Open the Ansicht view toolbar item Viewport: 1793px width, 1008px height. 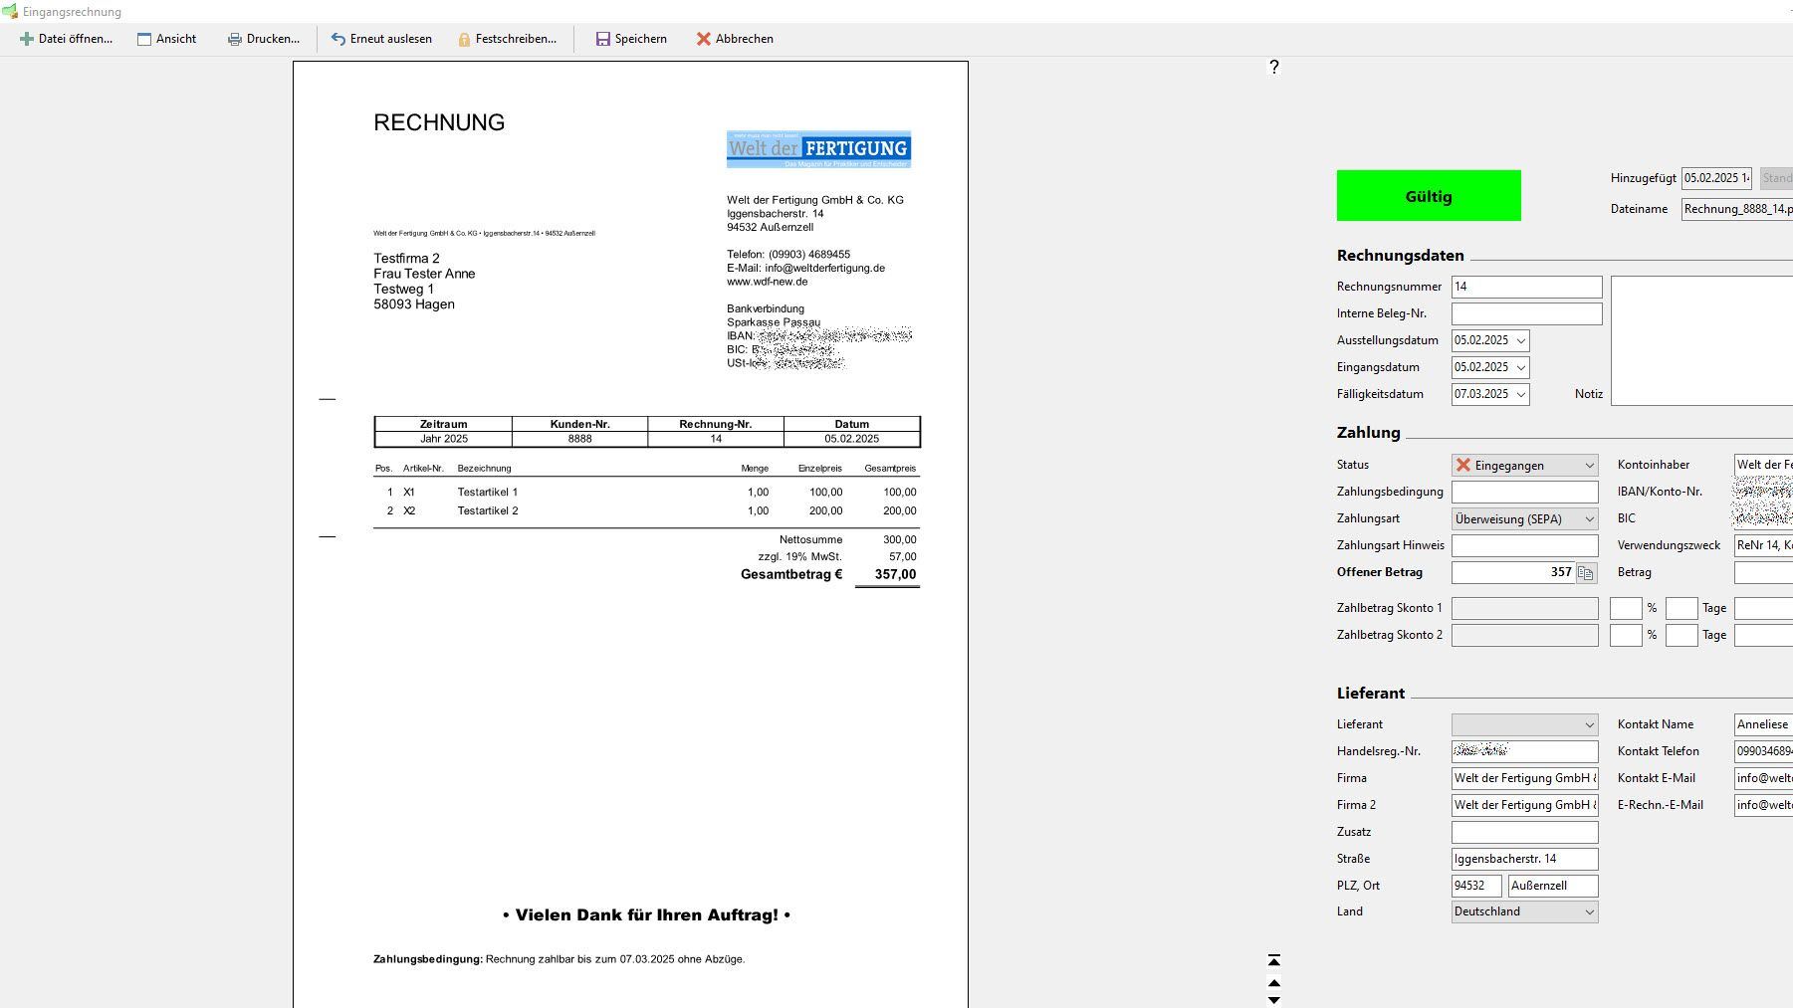click(166, 39)
